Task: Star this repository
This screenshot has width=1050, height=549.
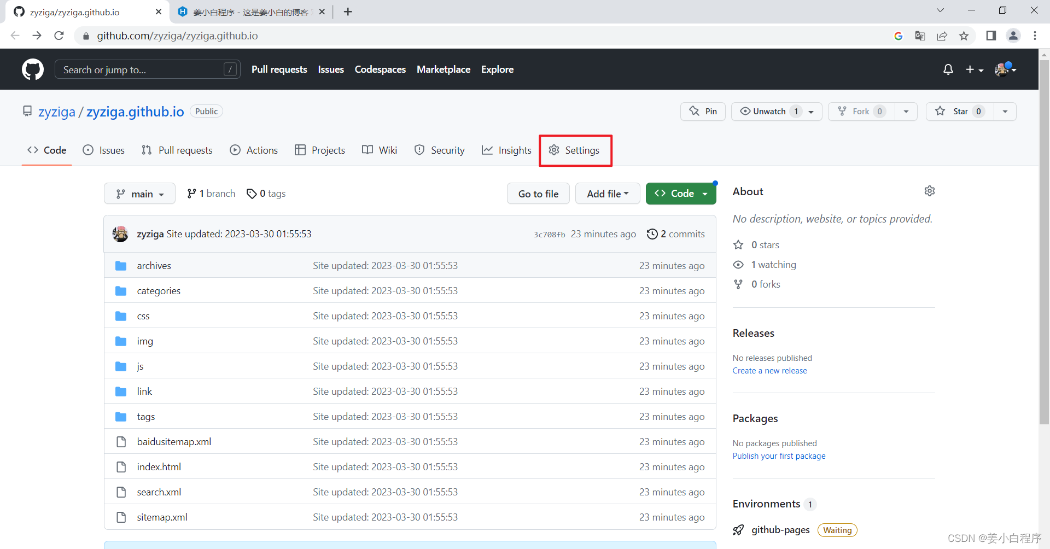Action: coord(960,112)
